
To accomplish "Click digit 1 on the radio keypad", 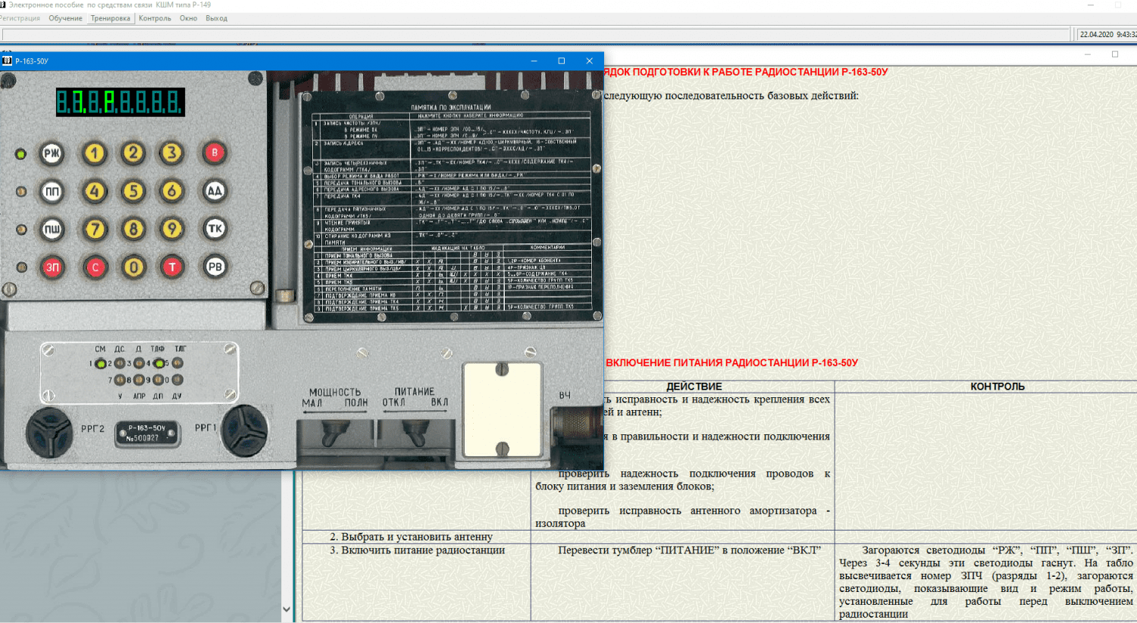I will click(95, 154).
